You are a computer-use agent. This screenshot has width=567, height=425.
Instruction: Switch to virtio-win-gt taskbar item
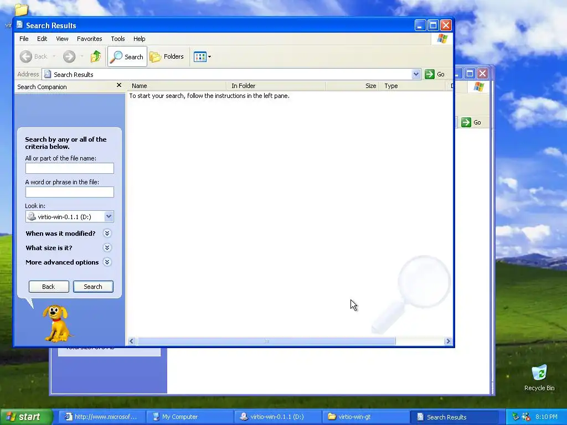[x=366, y=417]
